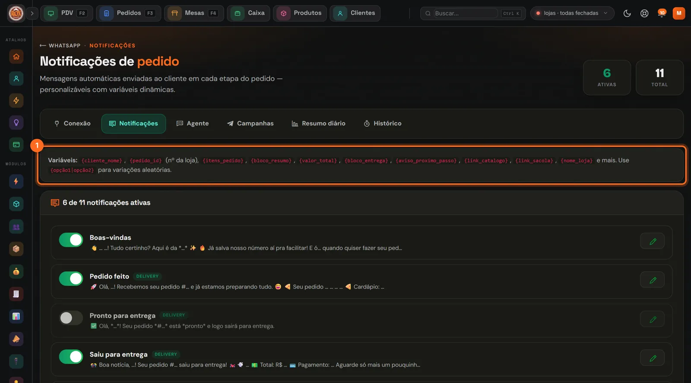
Task: Go to the Campanhas tab
Action: point(250,124)
